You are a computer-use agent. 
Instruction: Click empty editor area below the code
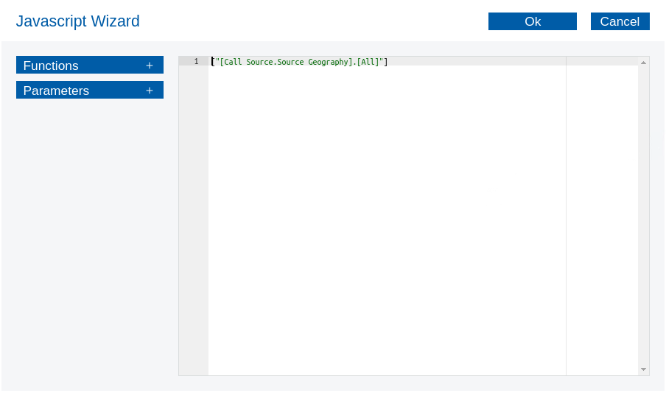[383, 221]
